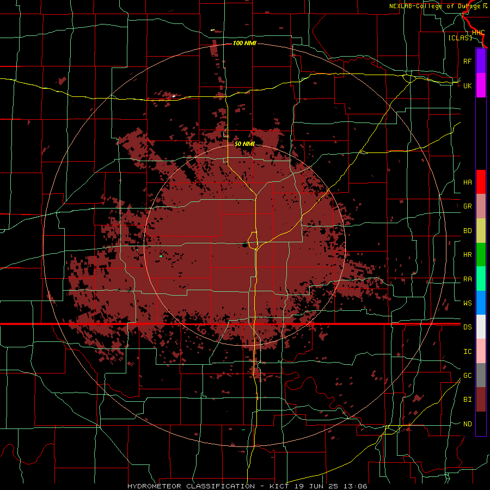Click the GR pink-brown legend swatch
Viewport: 490px width, 490px height.
coord(481,206)
